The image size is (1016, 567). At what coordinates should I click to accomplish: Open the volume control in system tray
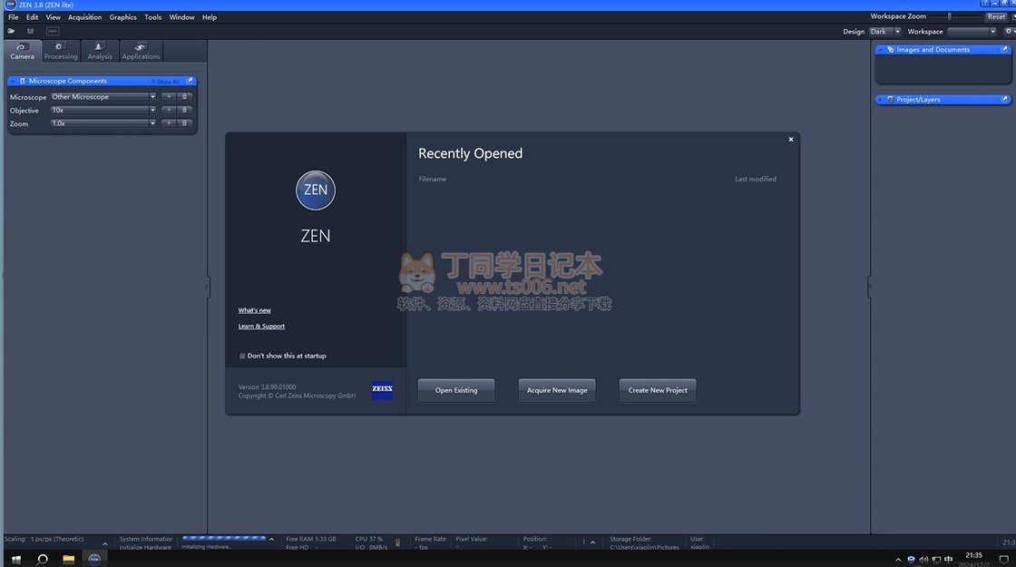923,560
